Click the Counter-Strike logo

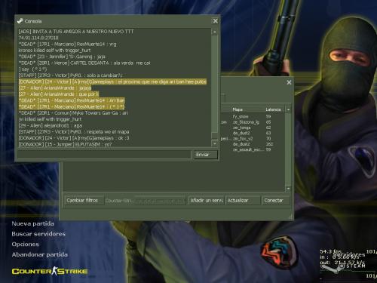[x=50, y=271]
